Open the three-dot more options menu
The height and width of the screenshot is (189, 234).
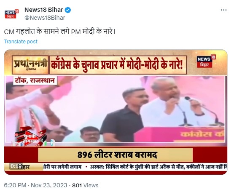pos(223,10)
